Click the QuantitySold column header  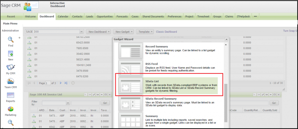coord(270,110)
